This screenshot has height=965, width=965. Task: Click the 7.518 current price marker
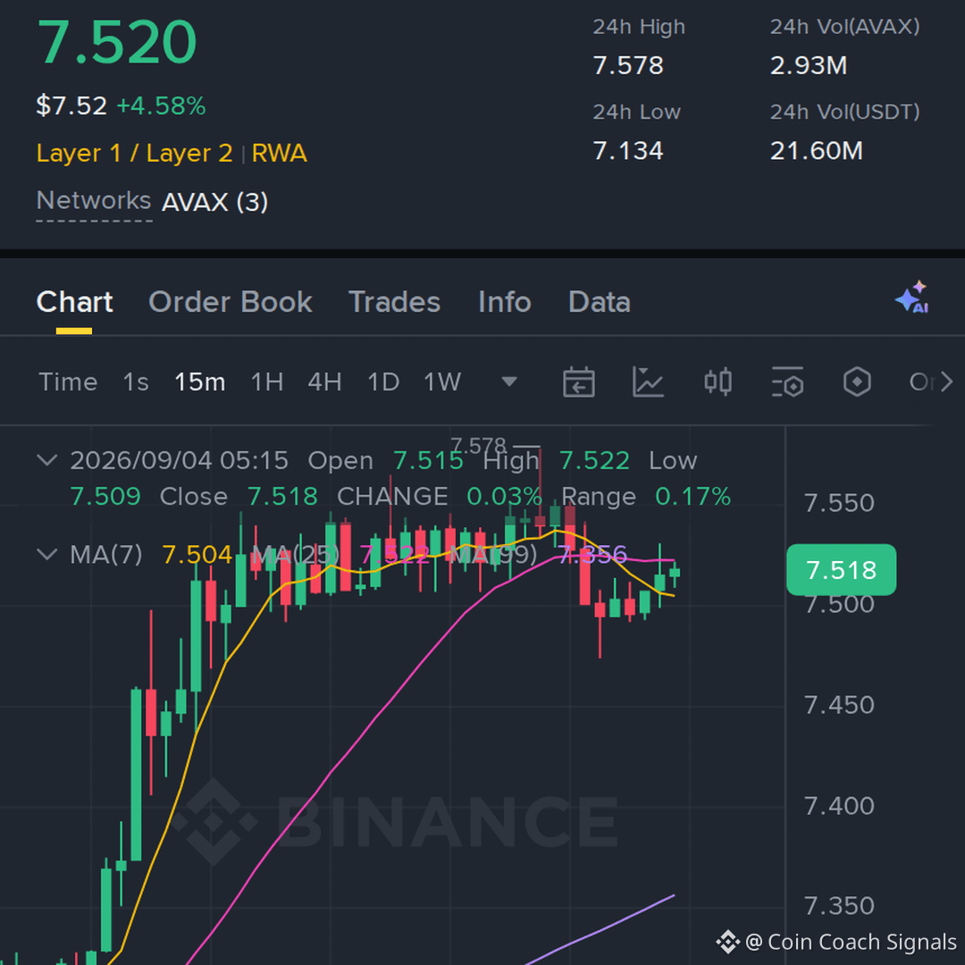[842, 570]
